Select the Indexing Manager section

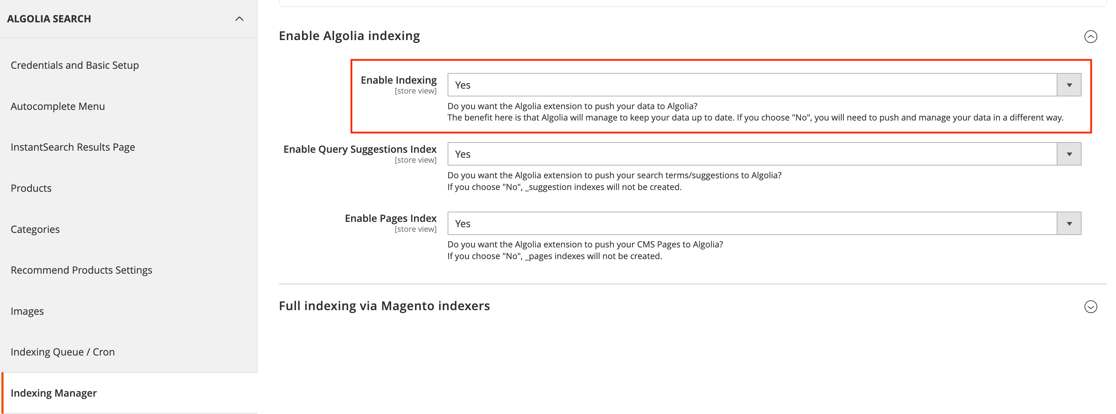[54, 393]
